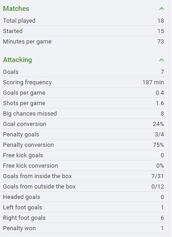Viewport: 172px width, 237px height.
Task: Click the Penalty conversion row
Action: tap(84, 145)
